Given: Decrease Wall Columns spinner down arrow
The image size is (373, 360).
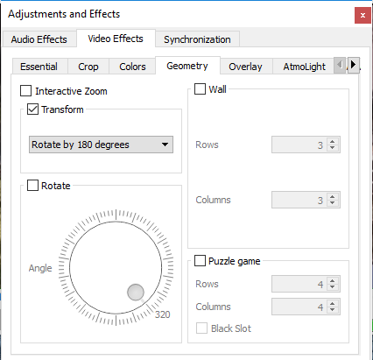Looking at the screenshot, I should pos(333,203).
